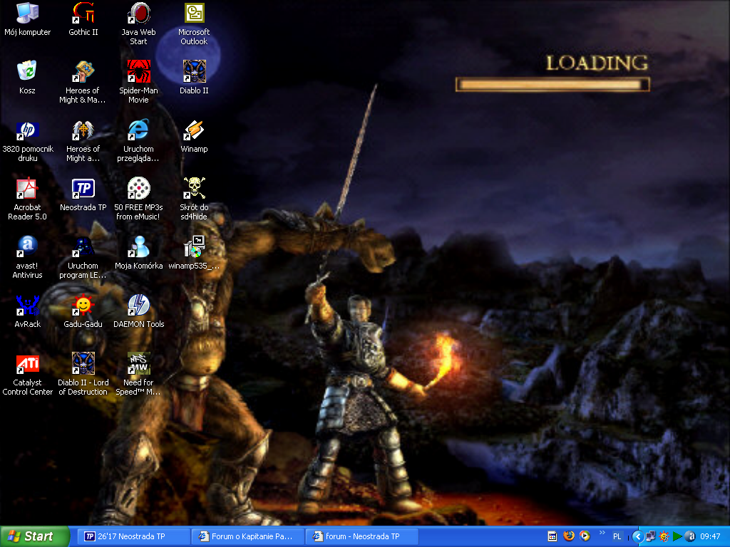
Task: Click the 09:47 taskbar clock
Action: coord(710,536)
